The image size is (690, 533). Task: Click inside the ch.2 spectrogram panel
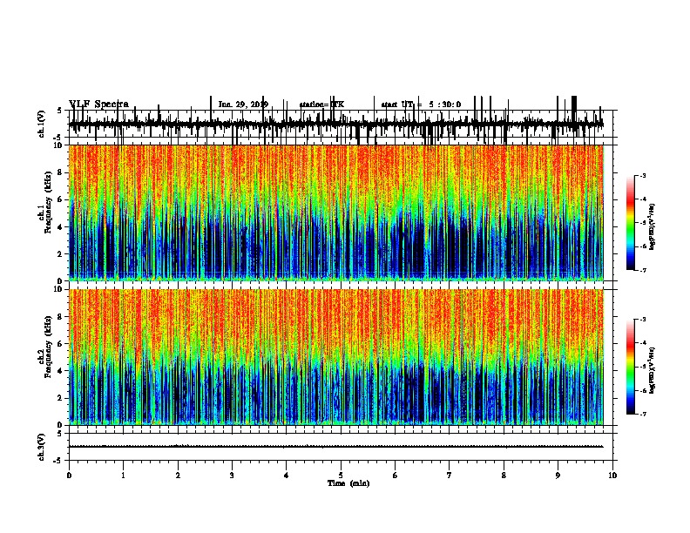(x=335, y=357)
